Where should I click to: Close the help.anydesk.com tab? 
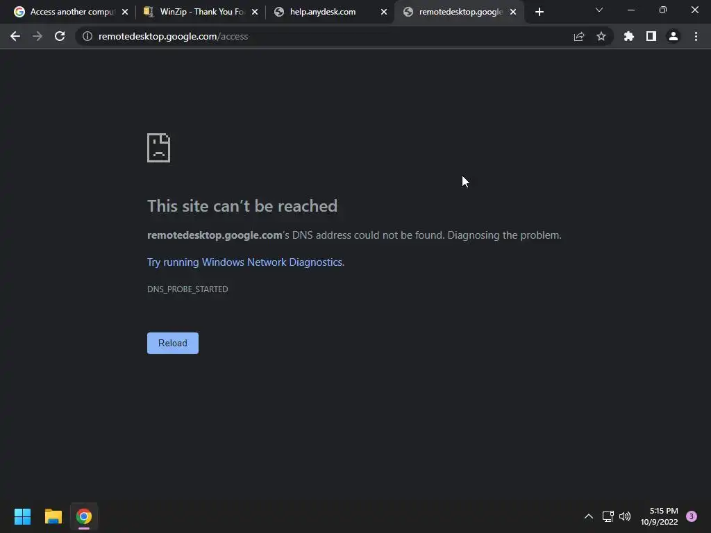384,12
